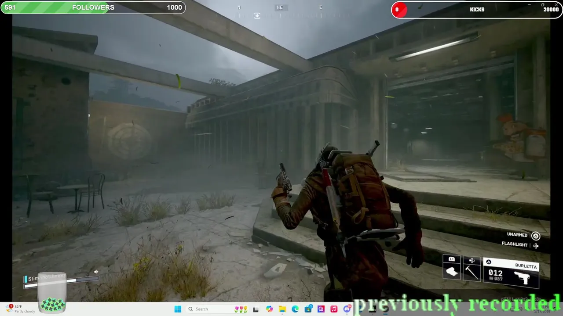This screenshot has height=316, width=563.
Task: Click the N compass heading label
Action: point(239,7)
